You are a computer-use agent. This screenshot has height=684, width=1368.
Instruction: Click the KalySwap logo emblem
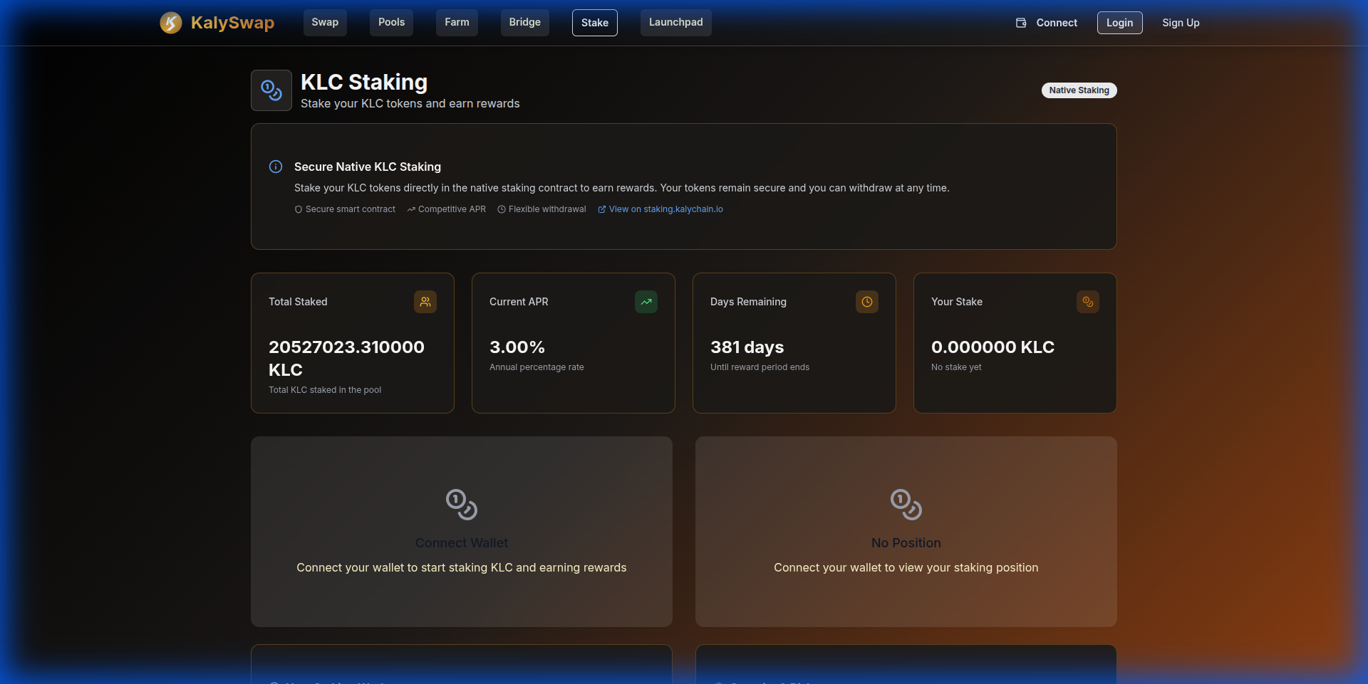click(x=171, y=22)
